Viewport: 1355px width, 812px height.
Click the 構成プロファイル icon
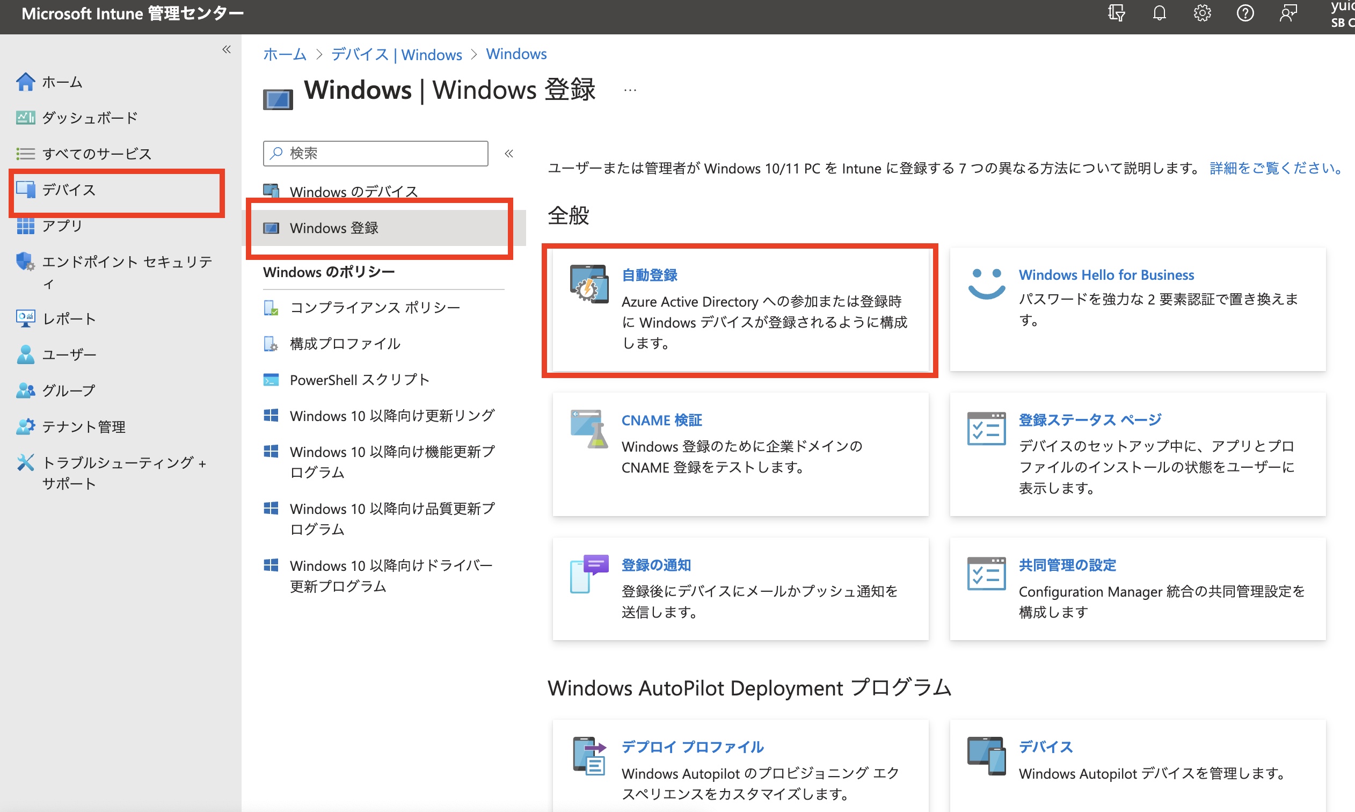[x=271, y=344]
